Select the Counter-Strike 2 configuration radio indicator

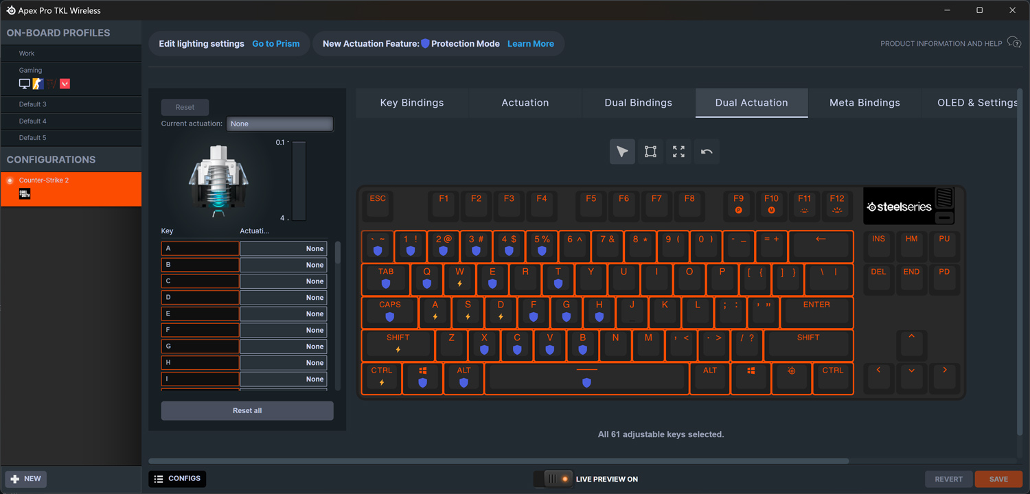[10, 180]
